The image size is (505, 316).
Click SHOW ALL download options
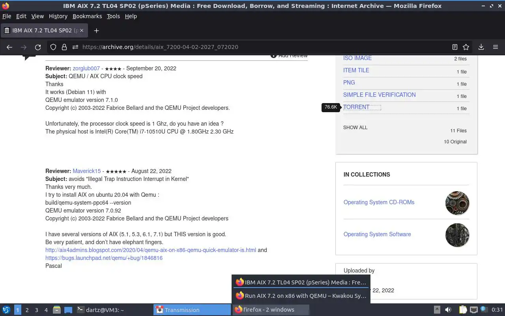(x=355, y=128)
